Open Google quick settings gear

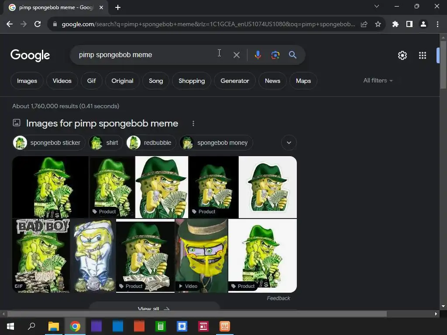[x=402, y=55]
